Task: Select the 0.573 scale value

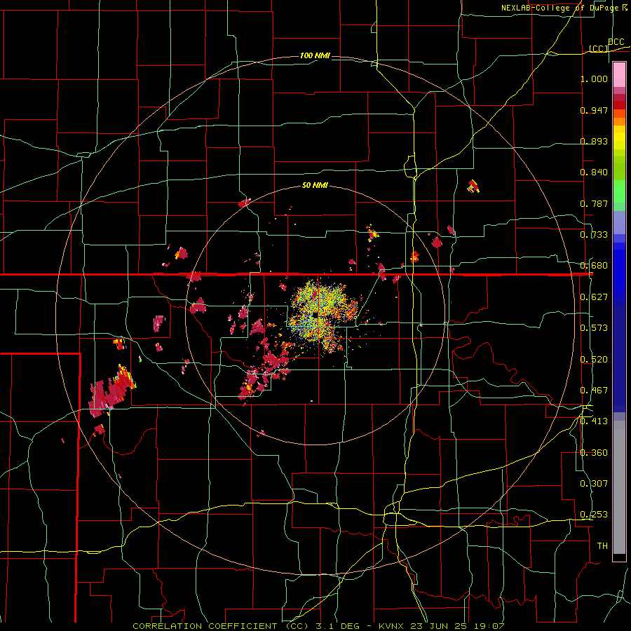Action: click(x=594, y=327)
